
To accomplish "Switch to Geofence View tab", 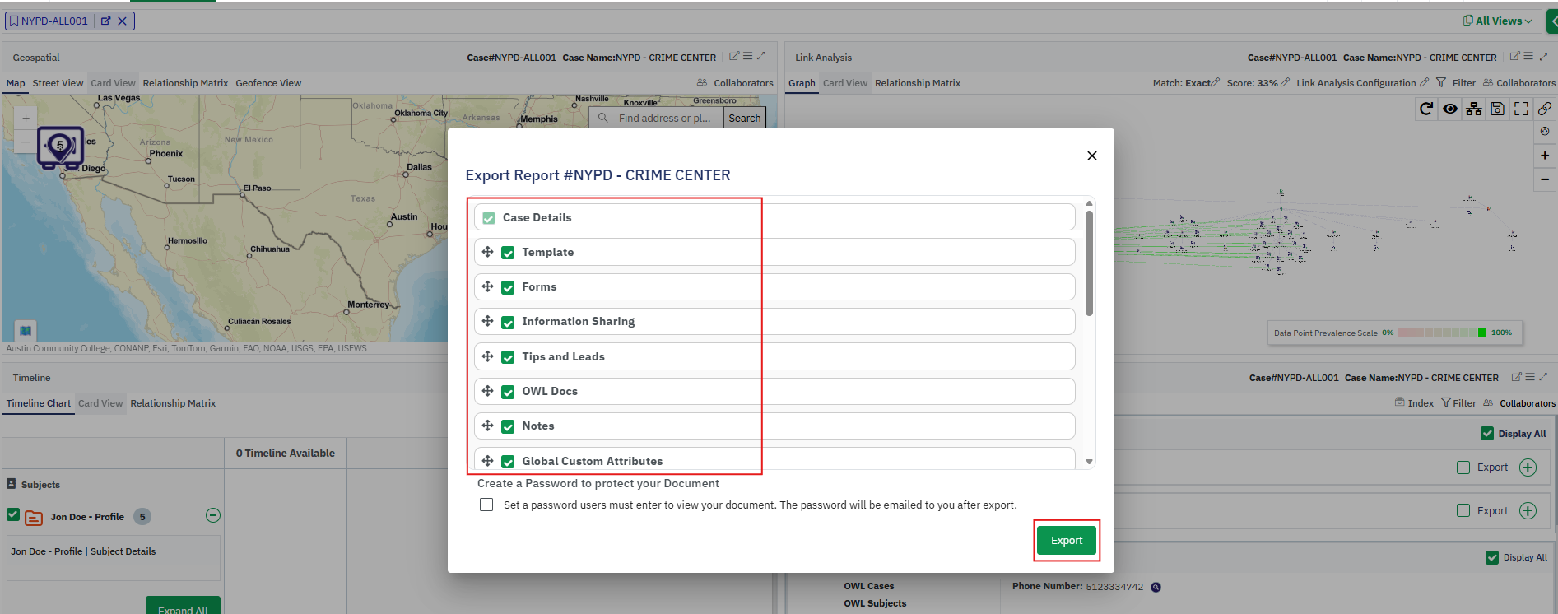I will coord(268,83).
